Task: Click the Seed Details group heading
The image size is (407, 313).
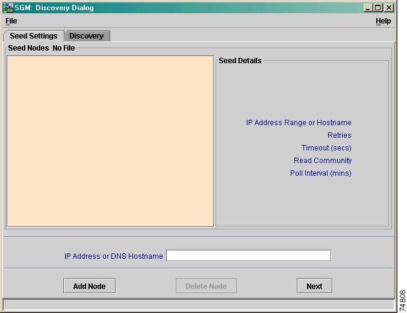Action: (240, 61)
